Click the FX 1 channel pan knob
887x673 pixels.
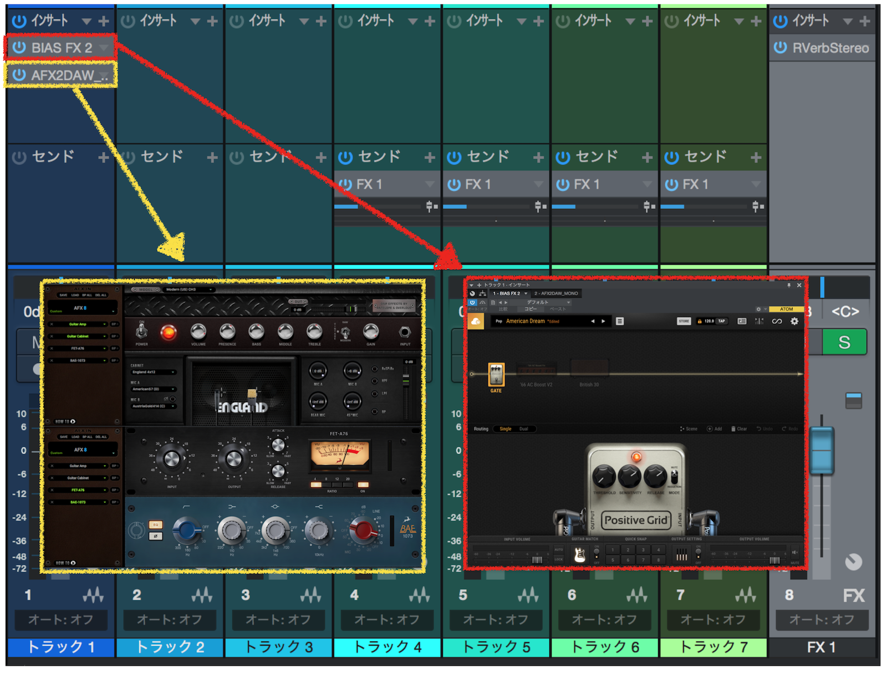[x=853, y=562]
